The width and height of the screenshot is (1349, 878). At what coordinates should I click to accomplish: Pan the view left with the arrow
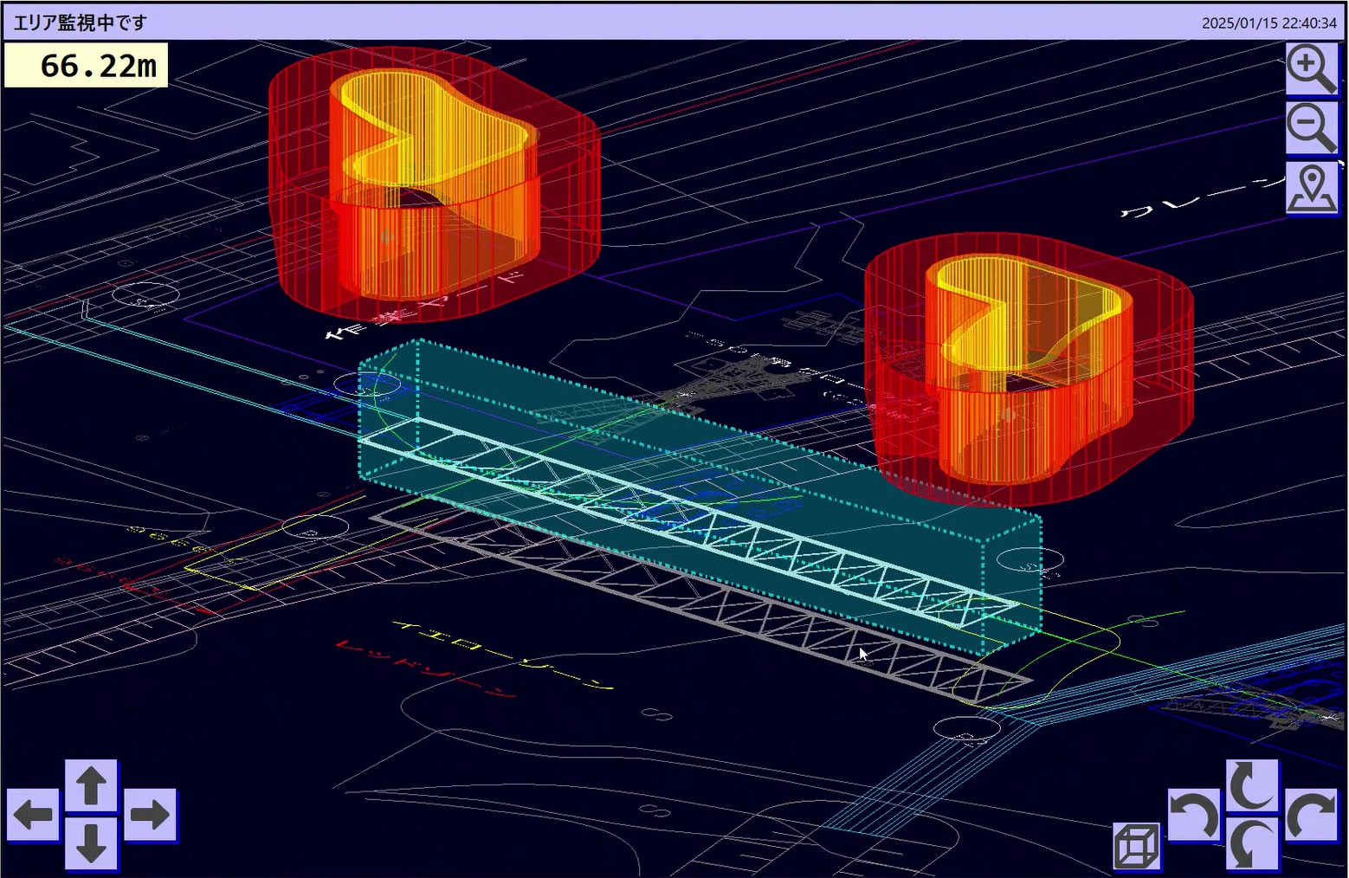pos(34,815)
